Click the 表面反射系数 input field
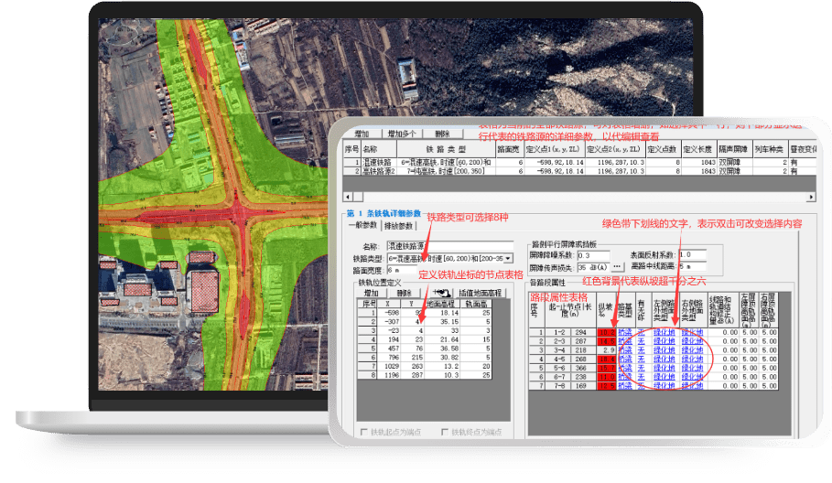Viewport: 832px width, 483px height. click(692, 254)
